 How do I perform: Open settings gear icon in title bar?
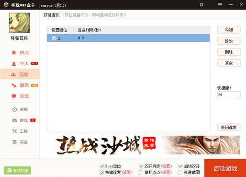click(x=201, y=5)
